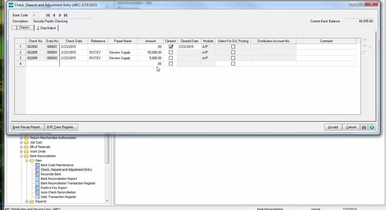Click the 50,000.00 amount cell

(150, 52)
